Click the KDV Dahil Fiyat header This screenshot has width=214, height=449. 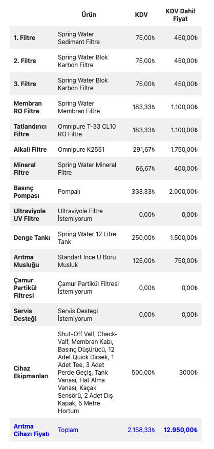(x=180, y=15)
